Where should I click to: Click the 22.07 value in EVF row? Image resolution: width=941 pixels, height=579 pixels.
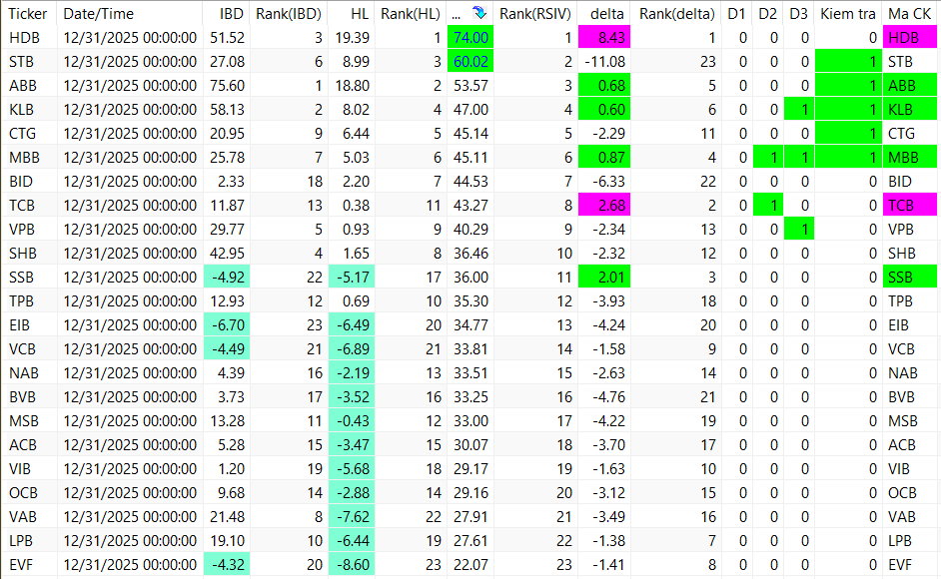point(470,565)
